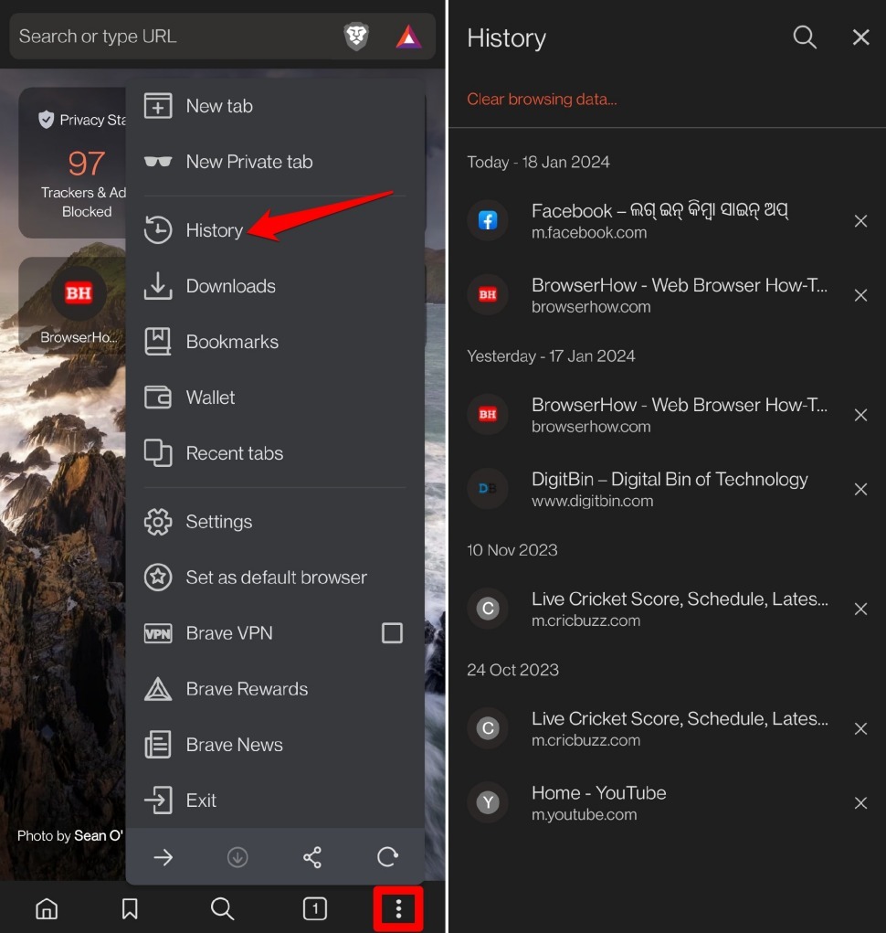This screenshot has width=886, height=933.
Task: Tap the share icon in menu footer
Action: coord(312,857)
